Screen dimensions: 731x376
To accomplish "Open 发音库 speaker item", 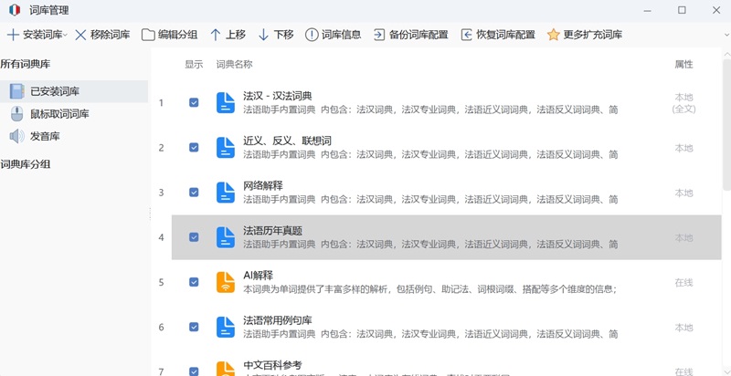I will pyautogui.click(x=45, y=136).
